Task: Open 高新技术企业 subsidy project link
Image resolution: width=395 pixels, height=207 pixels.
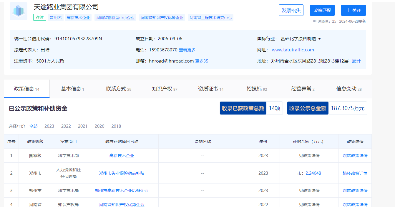Action: pos(122,156)
